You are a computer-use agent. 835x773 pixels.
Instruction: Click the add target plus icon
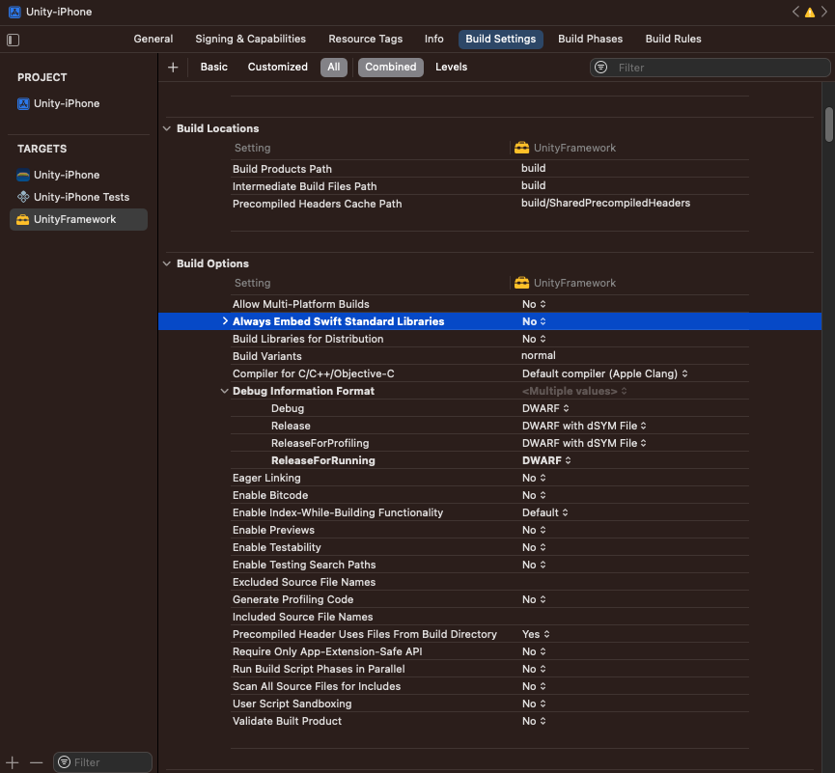tap(13, 762)
